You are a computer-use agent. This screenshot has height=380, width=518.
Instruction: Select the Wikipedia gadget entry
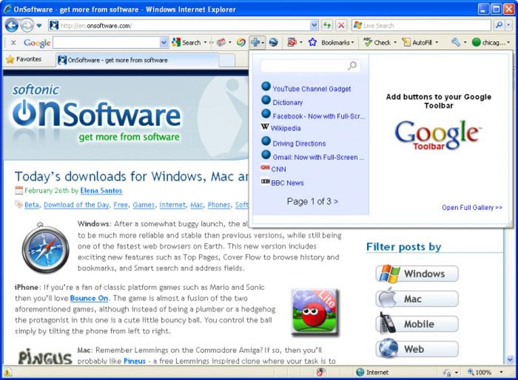286,128
